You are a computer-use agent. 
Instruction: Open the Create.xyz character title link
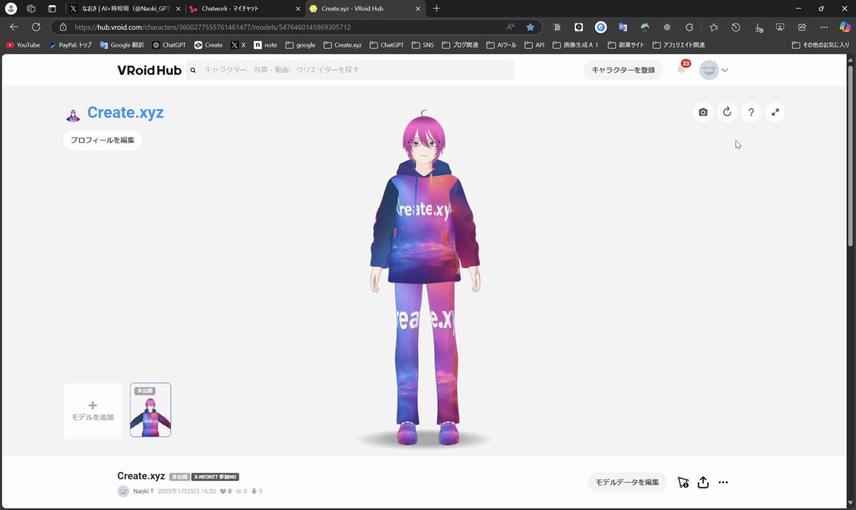125,113
